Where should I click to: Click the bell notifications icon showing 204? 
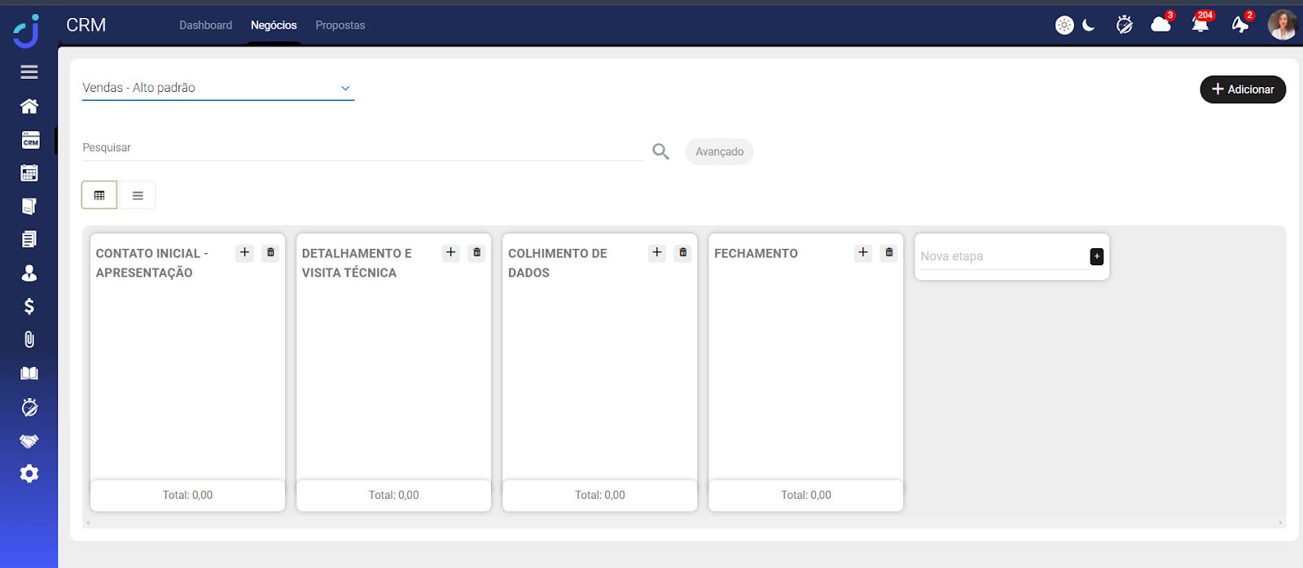(x=1200, y=24)
